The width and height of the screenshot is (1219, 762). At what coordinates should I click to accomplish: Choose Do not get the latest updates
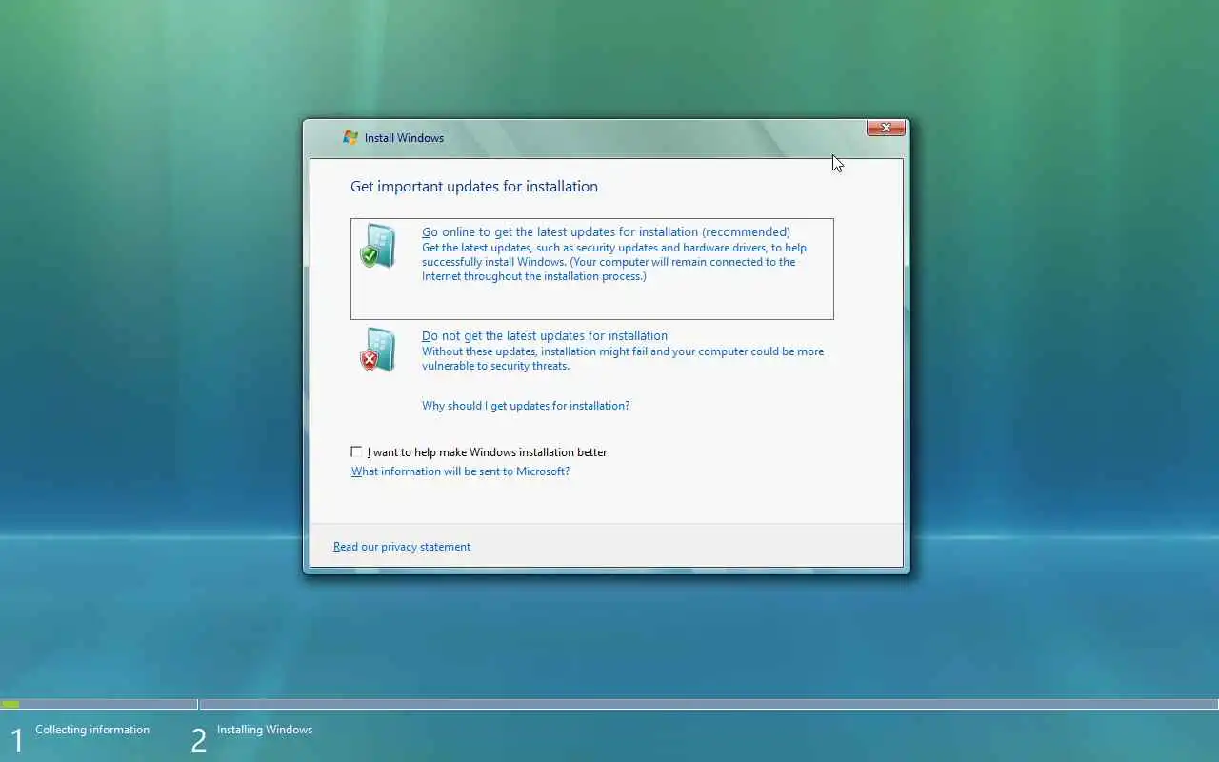[545, 335]
